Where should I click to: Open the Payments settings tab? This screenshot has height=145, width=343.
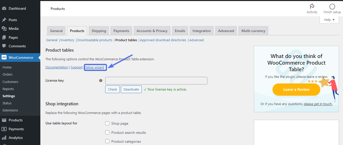pos(121,31)
